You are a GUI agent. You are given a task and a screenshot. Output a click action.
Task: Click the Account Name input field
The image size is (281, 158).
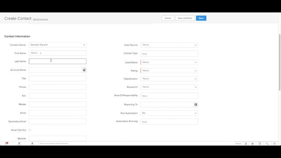click(55, 70)
